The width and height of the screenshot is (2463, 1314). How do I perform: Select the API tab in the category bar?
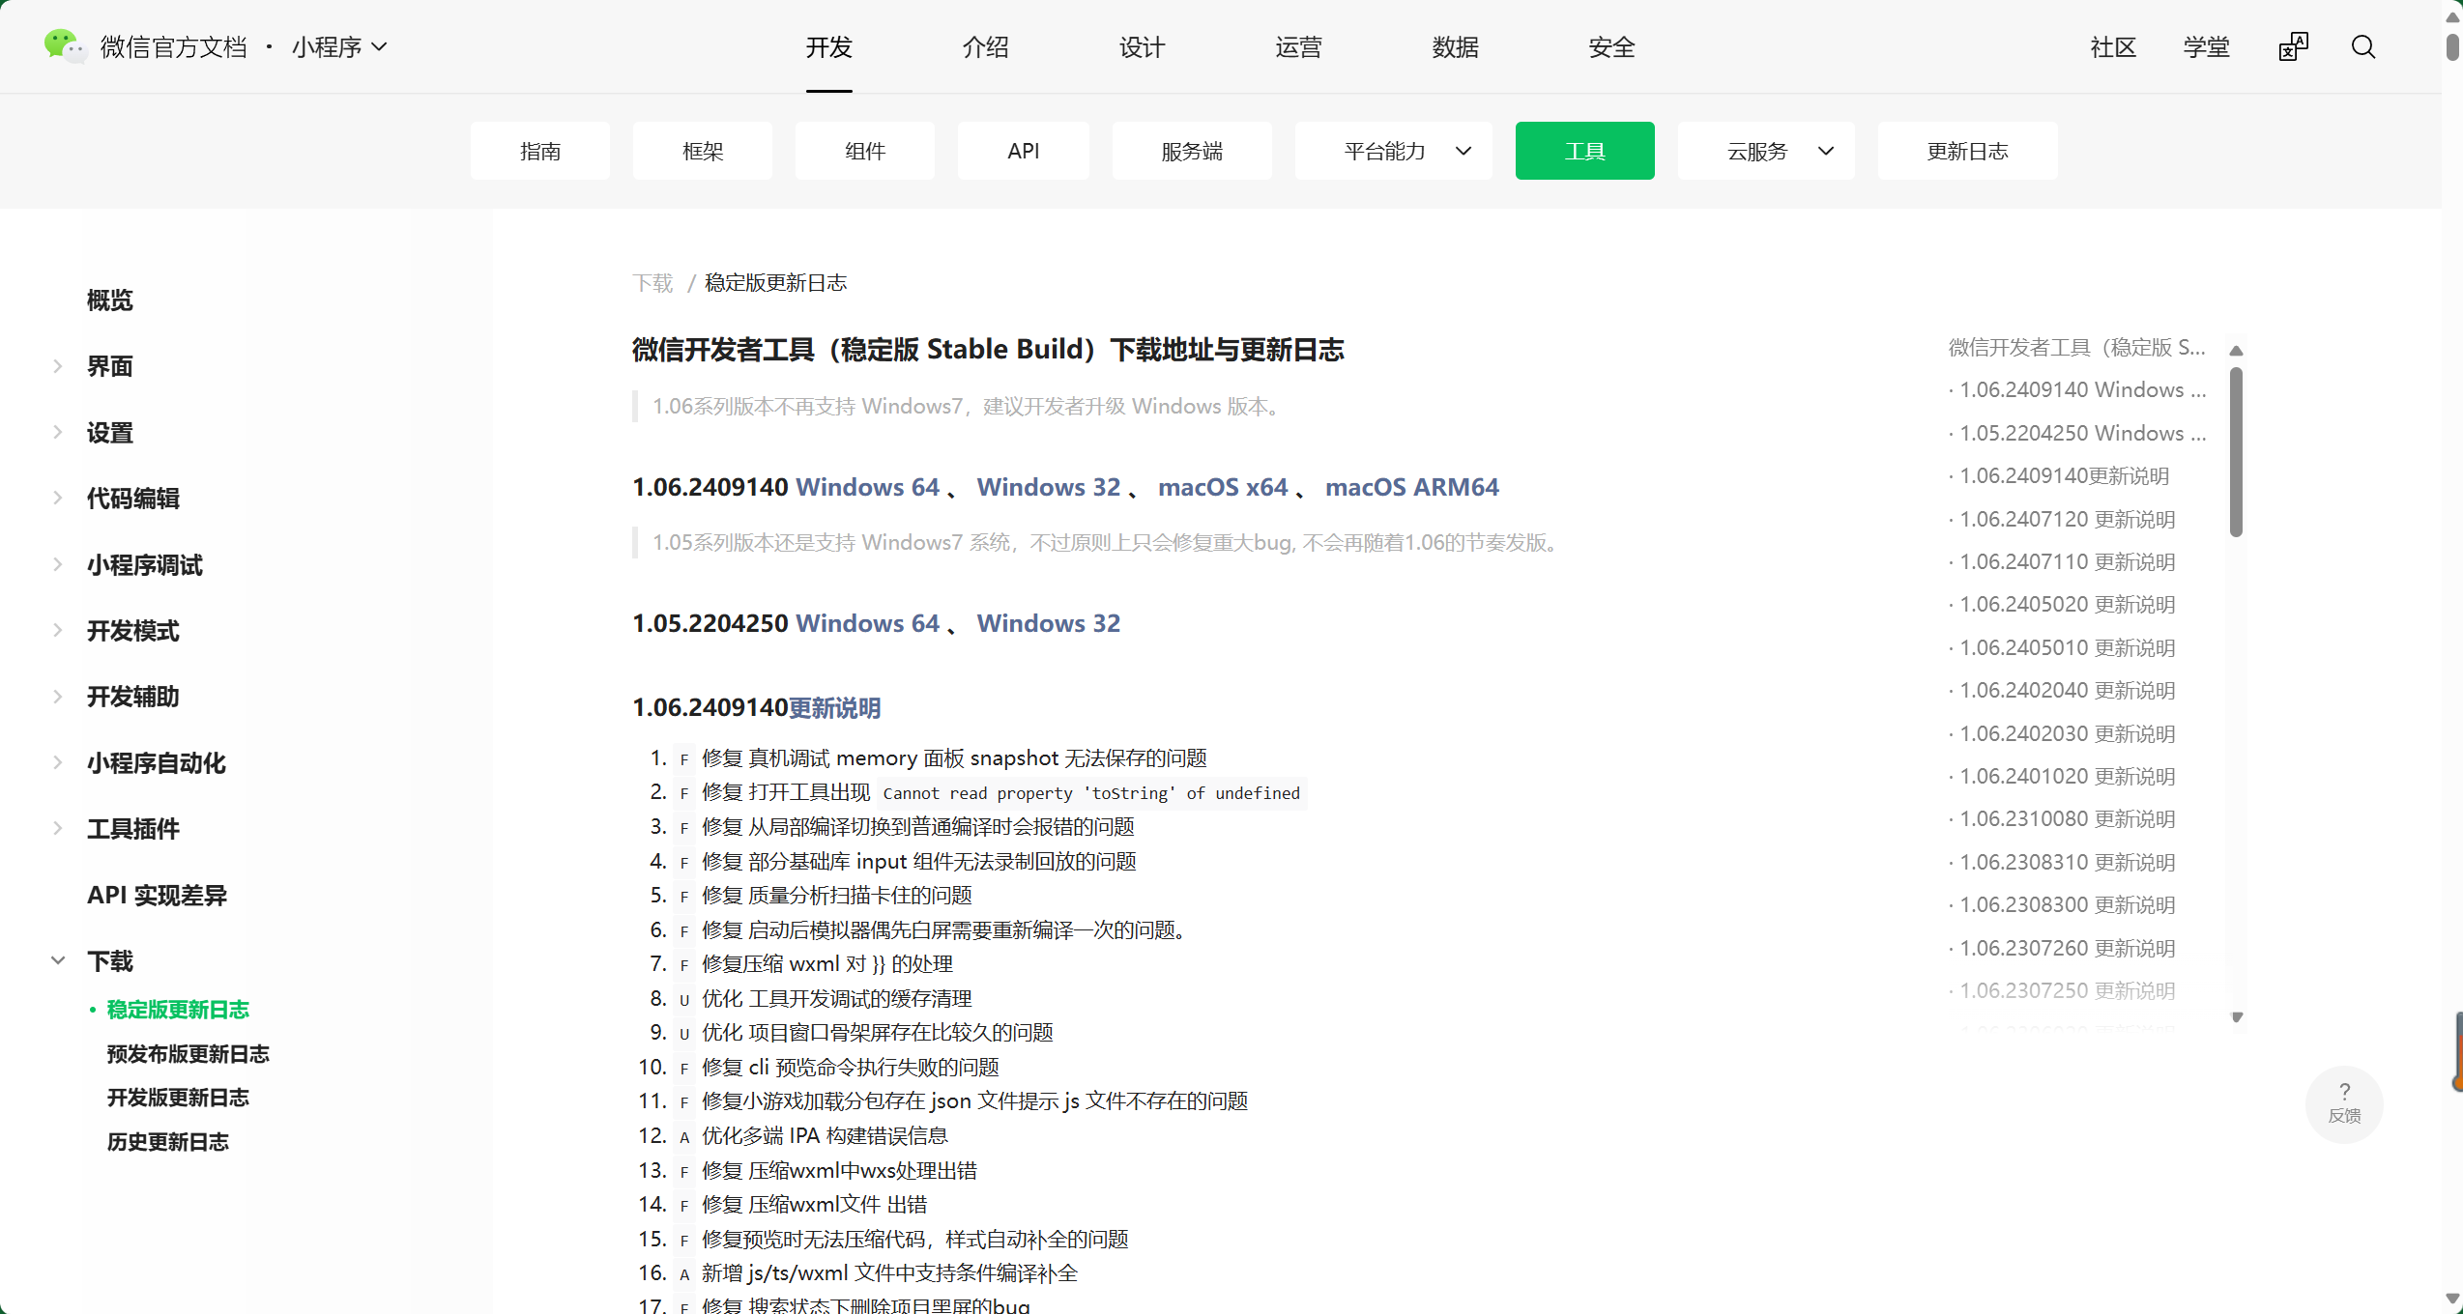[x=1023, y=151]
